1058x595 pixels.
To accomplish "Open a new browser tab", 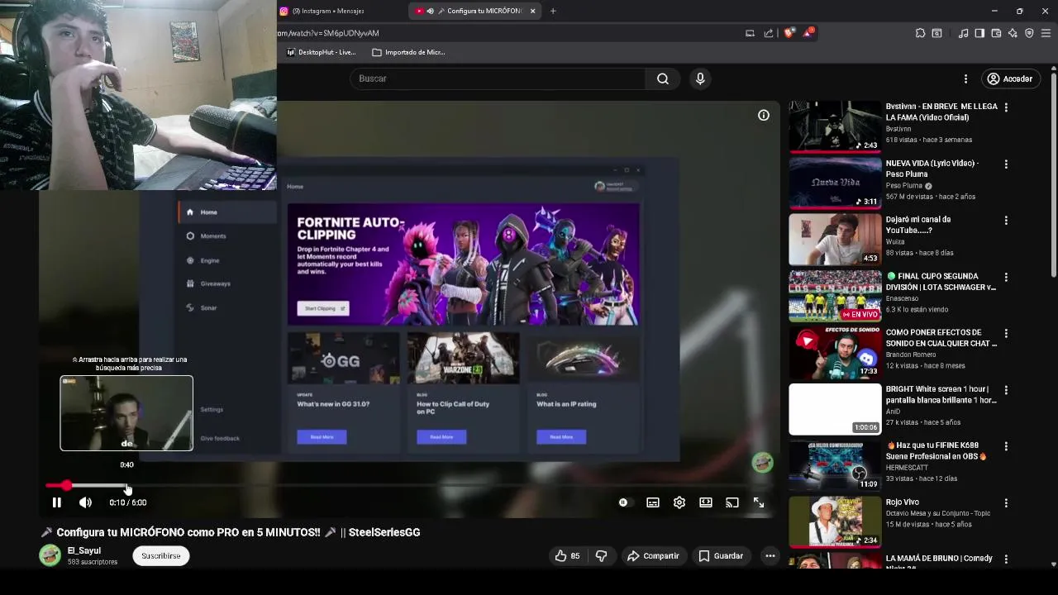I will [x=553, y=11].
